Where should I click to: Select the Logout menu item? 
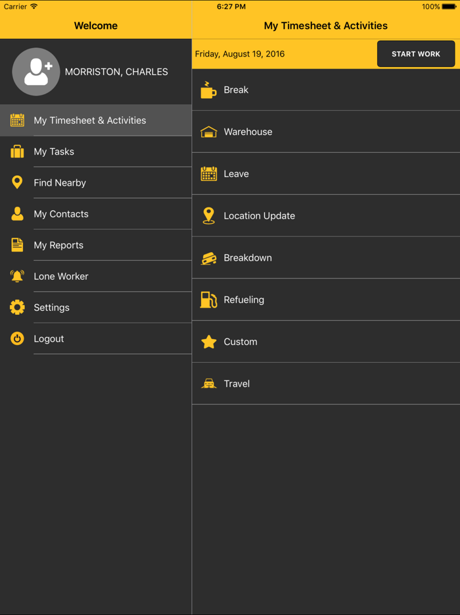96,338
